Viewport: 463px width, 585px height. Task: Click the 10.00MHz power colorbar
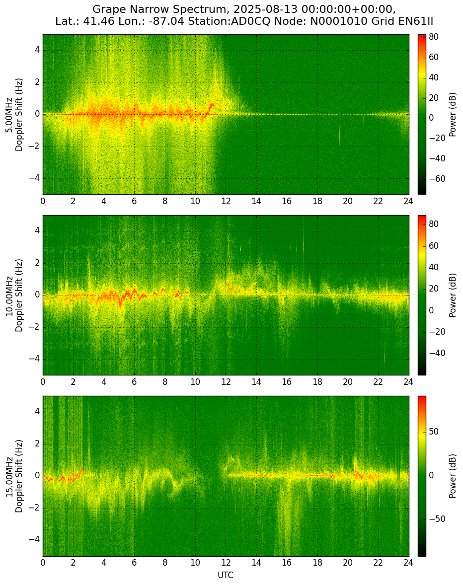[x=422, y=295]
